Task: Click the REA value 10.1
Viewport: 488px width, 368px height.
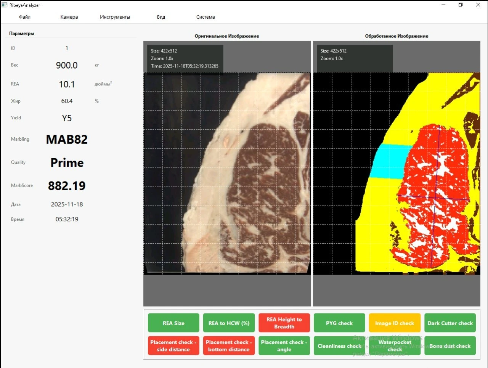Action: tap(67, 84)
